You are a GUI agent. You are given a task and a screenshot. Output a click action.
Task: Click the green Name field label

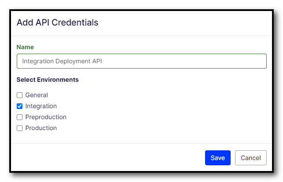point(25,47)
